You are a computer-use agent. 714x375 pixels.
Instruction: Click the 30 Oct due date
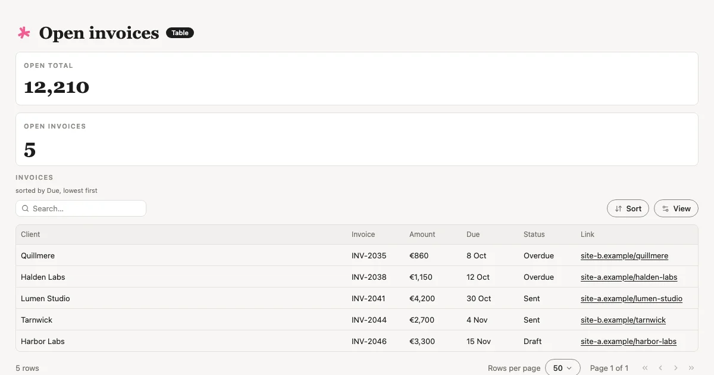[x=479, y=298]
